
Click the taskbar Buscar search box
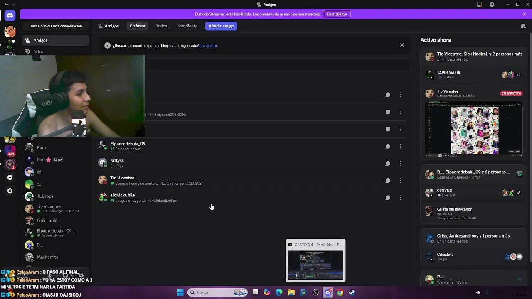click(x=218, y=292)
